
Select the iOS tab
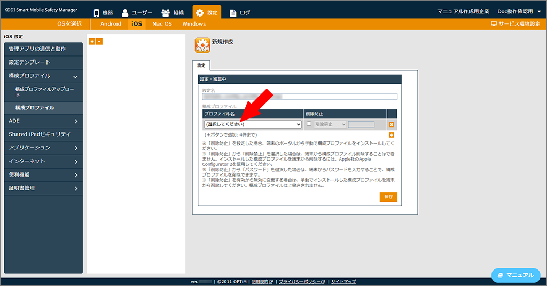click(x=137, y=23)
